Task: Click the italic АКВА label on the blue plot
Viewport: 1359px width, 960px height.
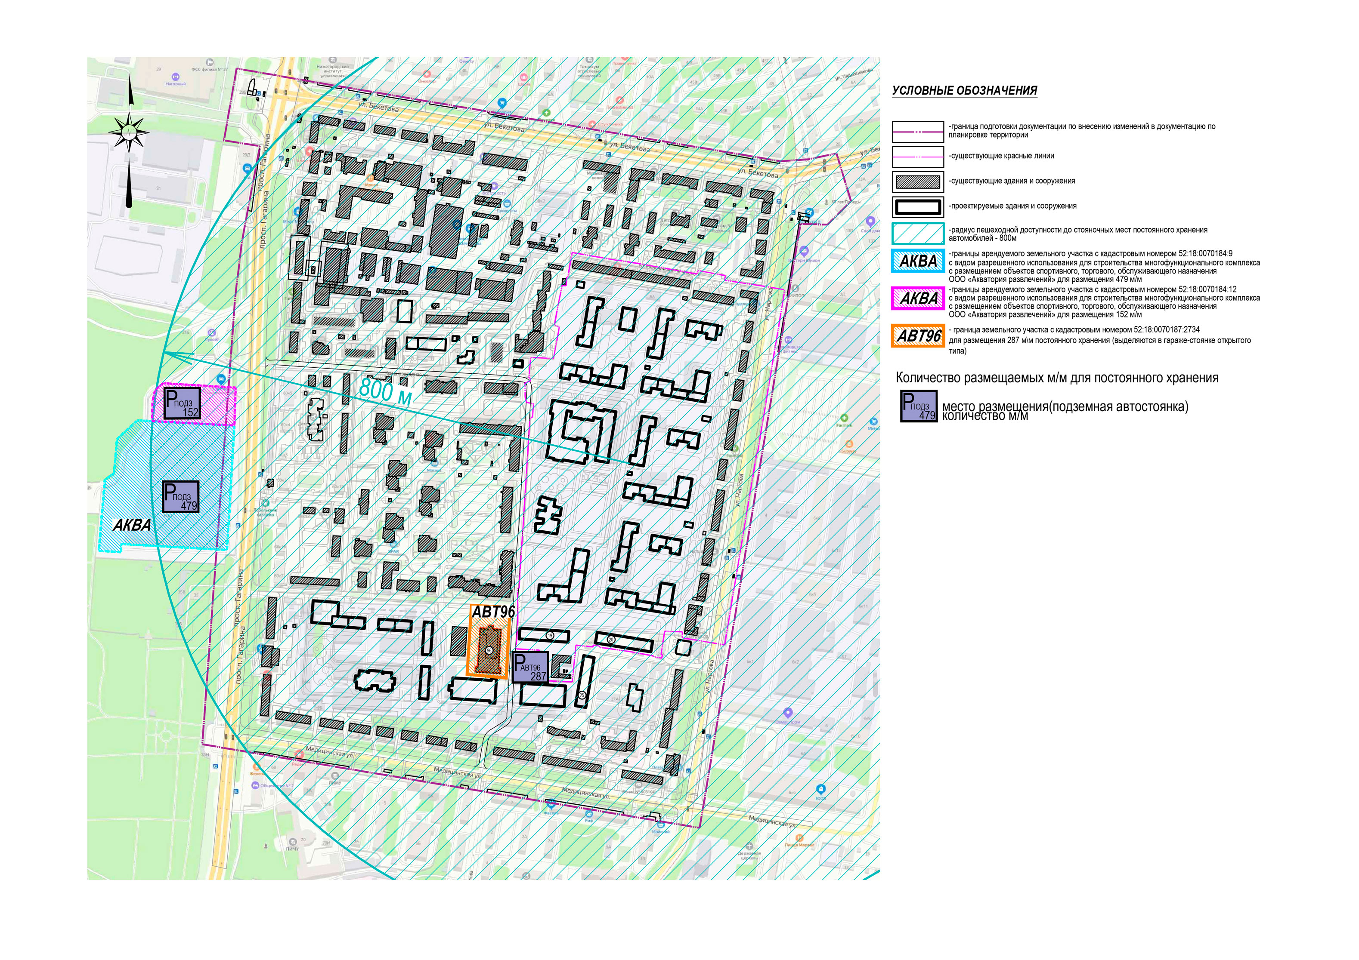Action: [131, 525]
